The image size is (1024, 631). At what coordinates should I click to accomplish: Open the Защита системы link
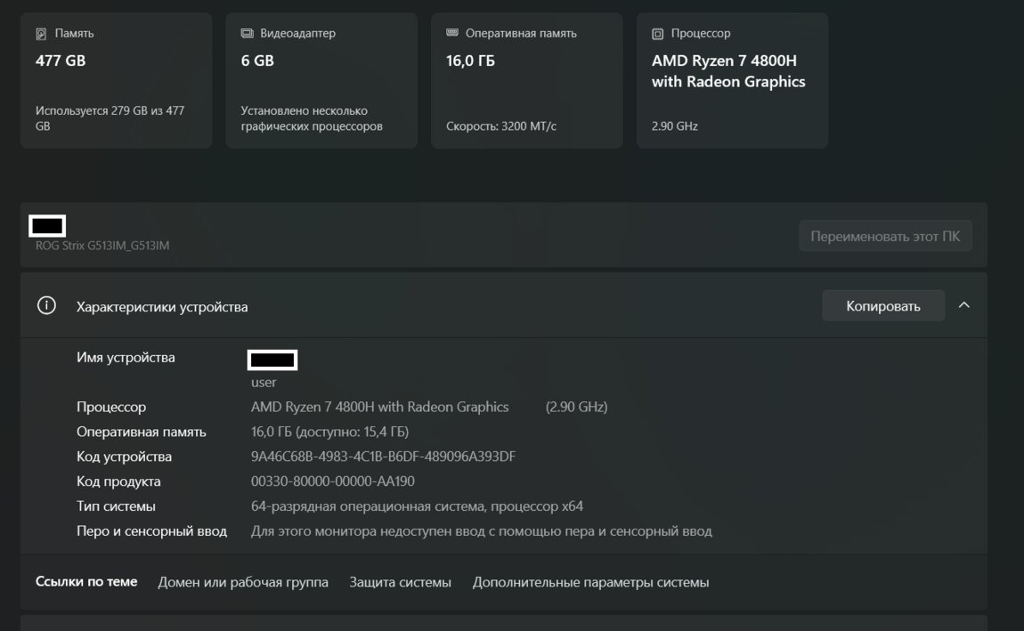tap(400, 583)
